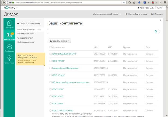Click the magnifier search icon

[156, 31]
